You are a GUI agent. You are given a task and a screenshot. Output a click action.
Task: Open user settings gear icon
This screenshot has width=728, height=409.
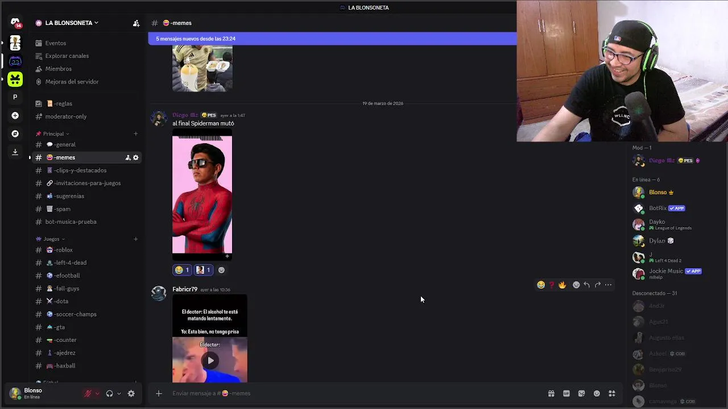(x=131, y=393)
